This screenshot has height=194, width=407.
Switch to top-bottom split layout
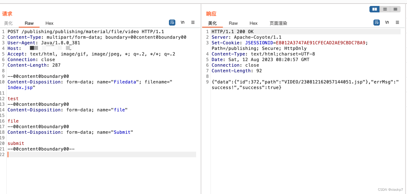(x=385, y=9)
